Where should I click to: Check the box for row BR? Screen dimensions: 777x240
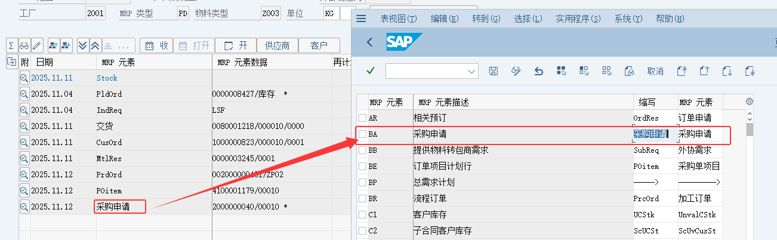tap(362, 198)
